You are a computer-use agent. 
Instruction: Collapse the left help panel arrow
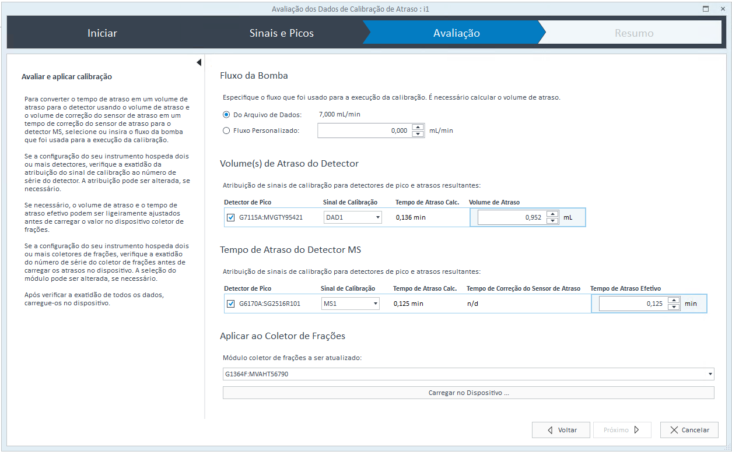(x=199, y=62)
